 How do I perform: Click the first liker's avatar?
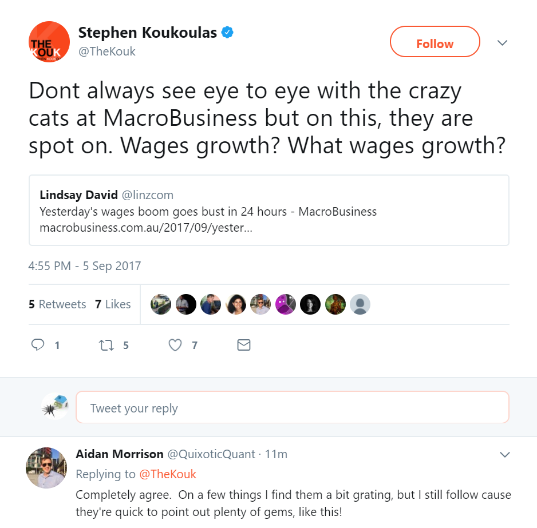click(161, 304)
